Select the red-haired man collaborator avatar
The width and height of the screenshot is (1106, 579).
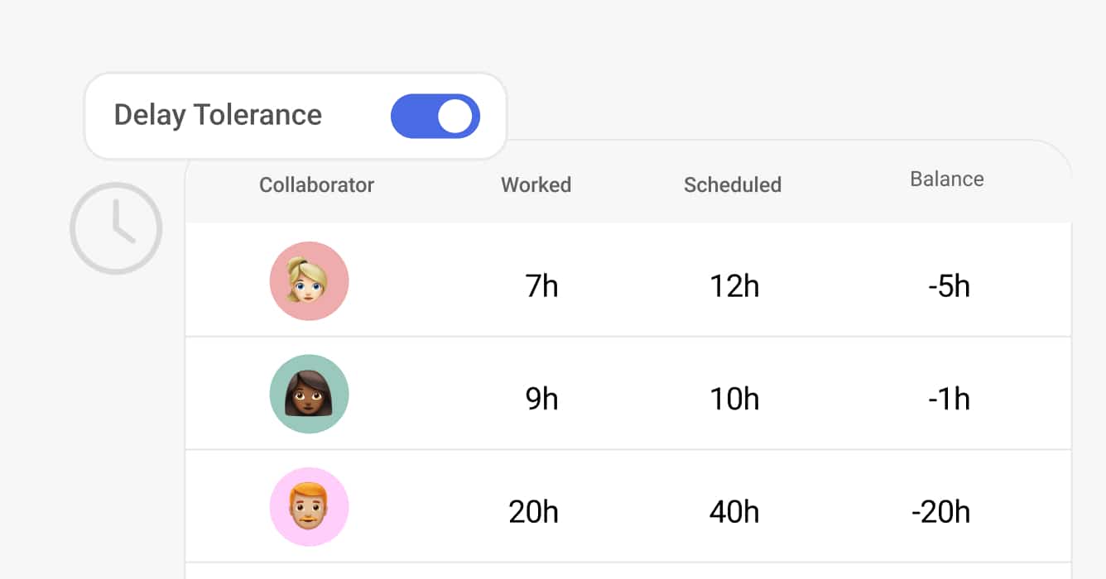tap(309, 507)
